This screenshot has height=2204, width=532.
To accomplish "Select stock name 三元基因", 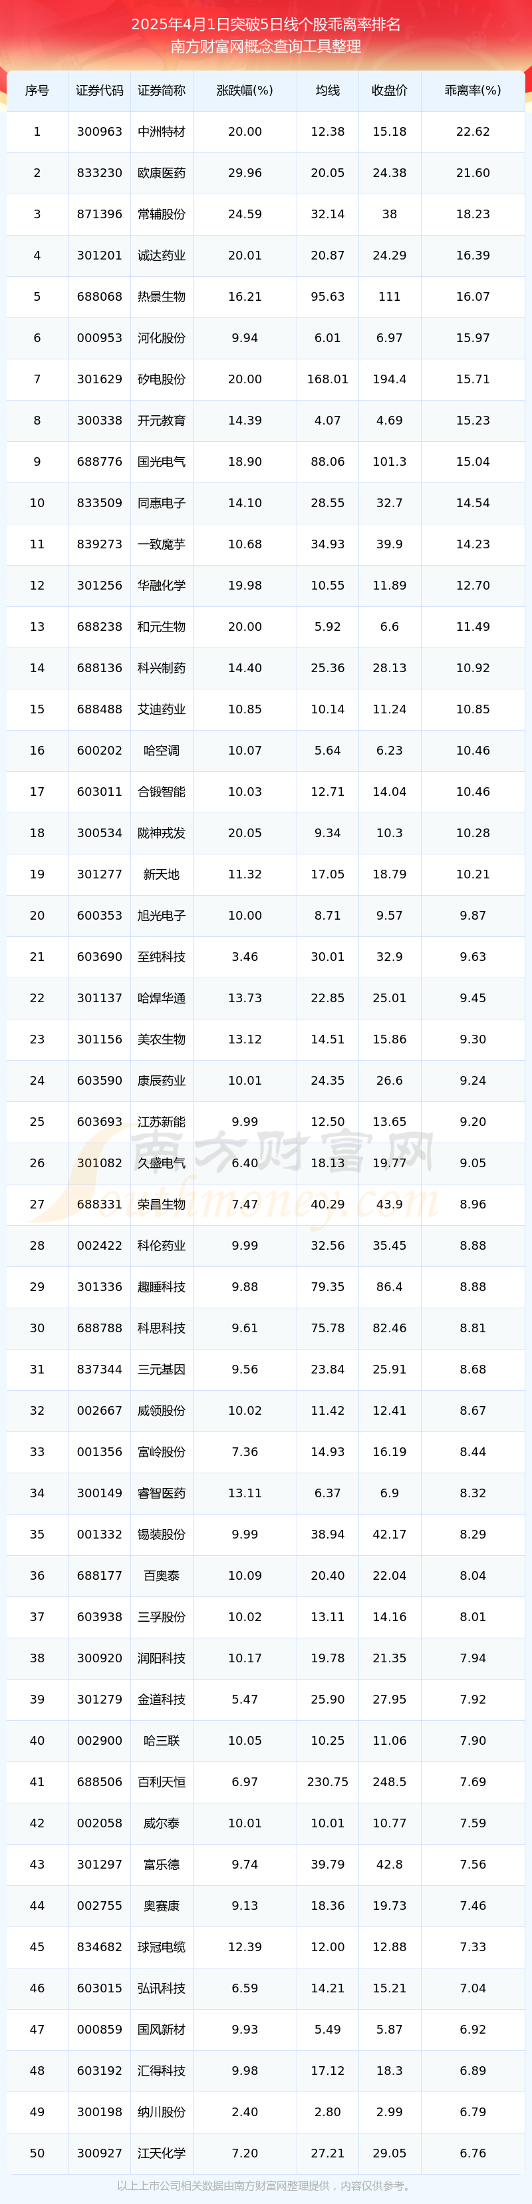I will (x=162, y=1370).
